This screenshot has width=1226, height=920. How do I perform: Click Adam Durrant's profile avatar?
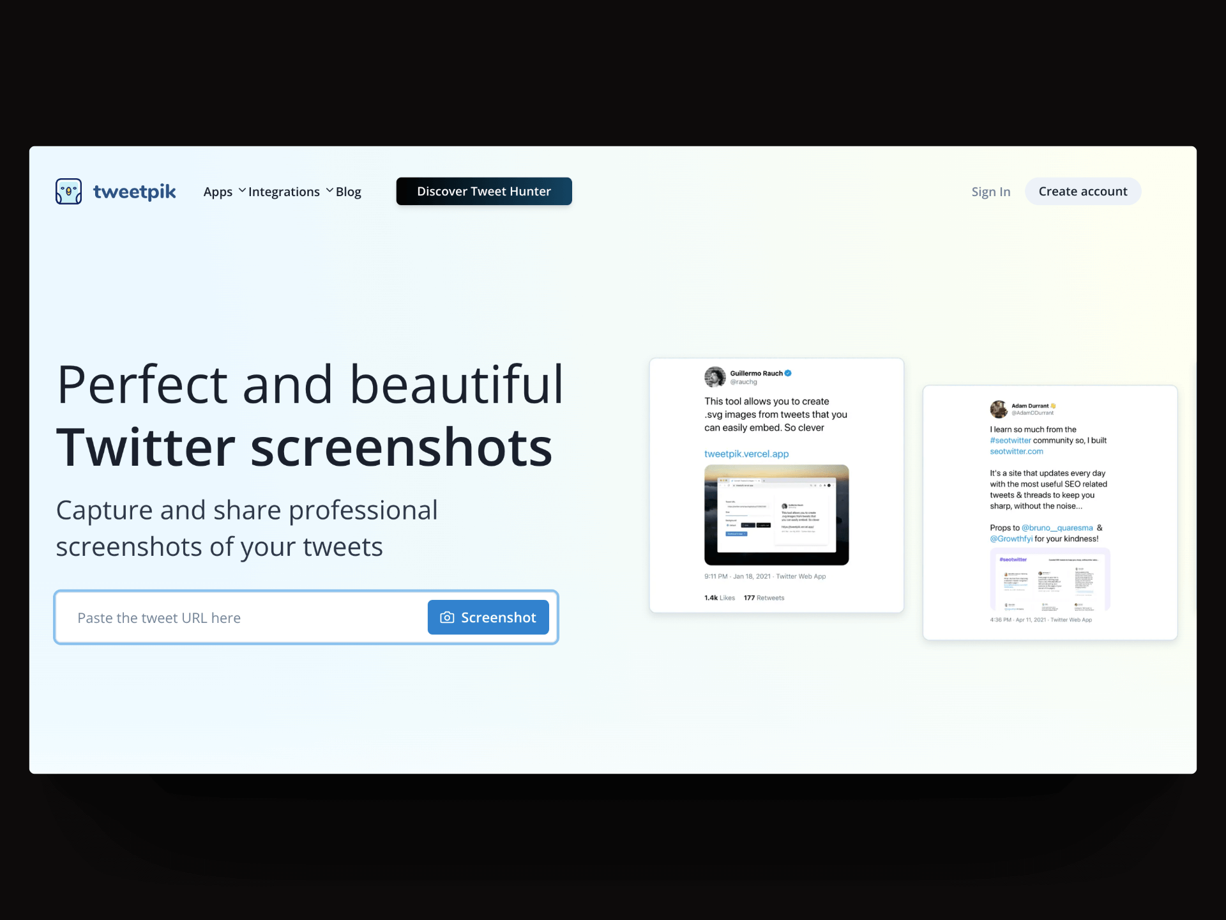coord(998,409)
